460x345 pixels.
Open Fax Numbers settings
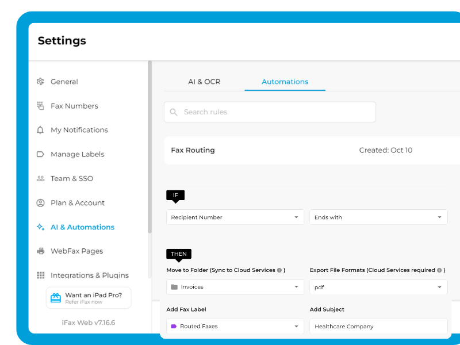(74, 106)
